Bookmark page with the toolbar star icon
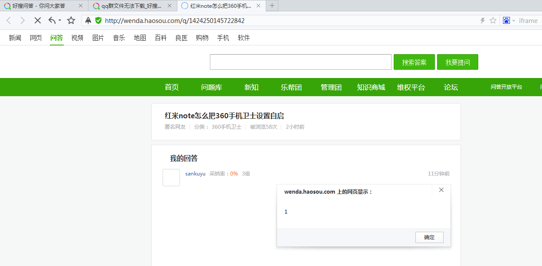This screenshot has width=542, height=266. [x=71, y=20]
